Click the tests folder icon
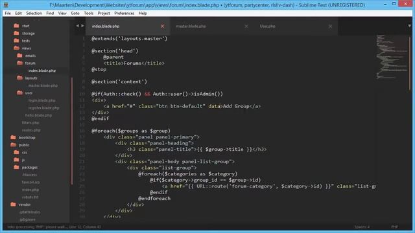Image resolution: width=415 pixels, height=233 pixels. coord(16,40)
